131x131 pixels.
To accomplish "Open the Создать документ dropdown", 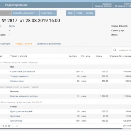I will coord(26,13).
